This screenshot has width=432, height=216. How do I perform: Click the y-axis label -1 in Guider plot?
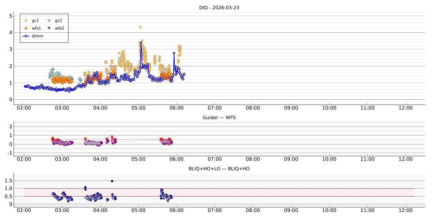pos(10,153)
